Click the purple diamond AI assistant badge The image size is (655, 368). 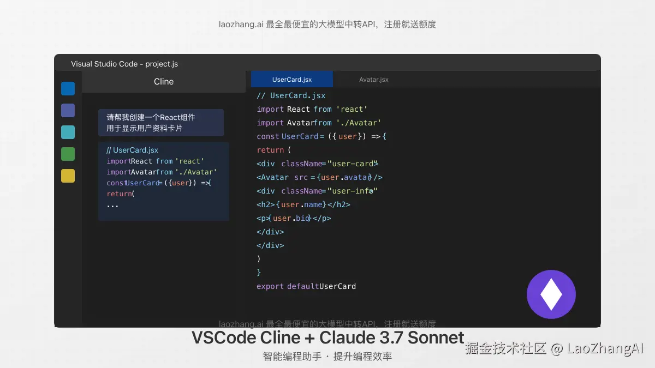(551, 294)
